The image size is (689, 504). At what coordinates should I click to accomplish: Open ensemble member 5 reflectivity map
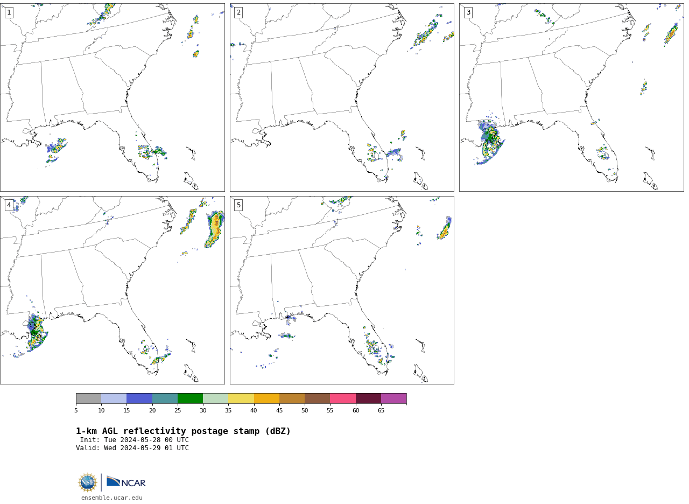click(x=342, y=290)
